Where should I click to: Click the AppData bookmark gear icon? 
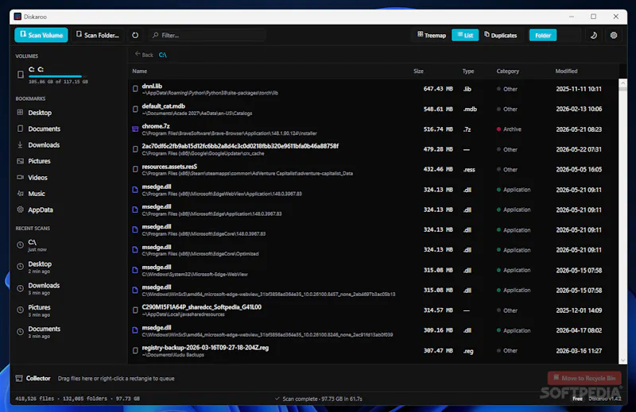[20, 210]
